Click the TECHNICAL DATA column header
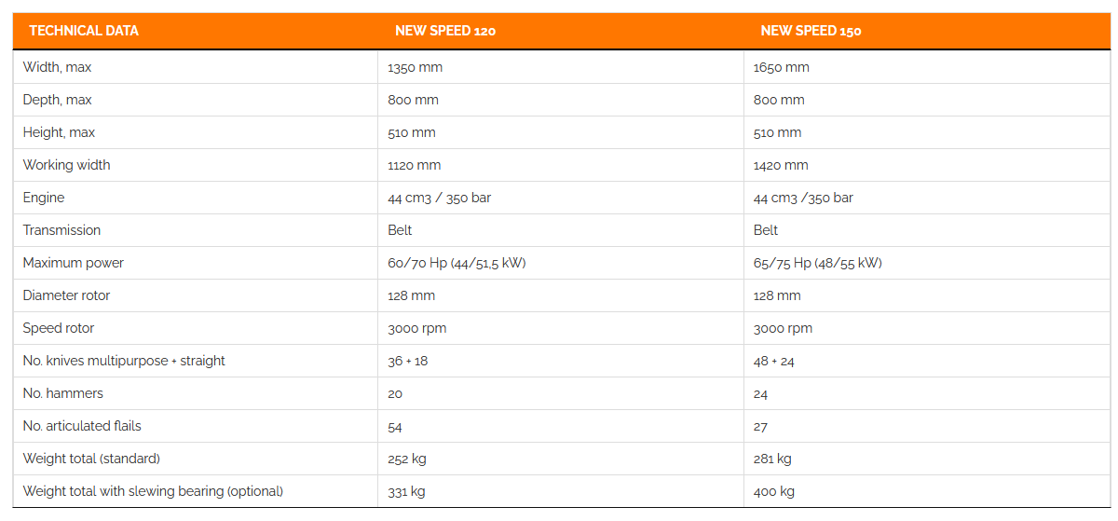Screen dimensions: 1118x521 [84, 31]
